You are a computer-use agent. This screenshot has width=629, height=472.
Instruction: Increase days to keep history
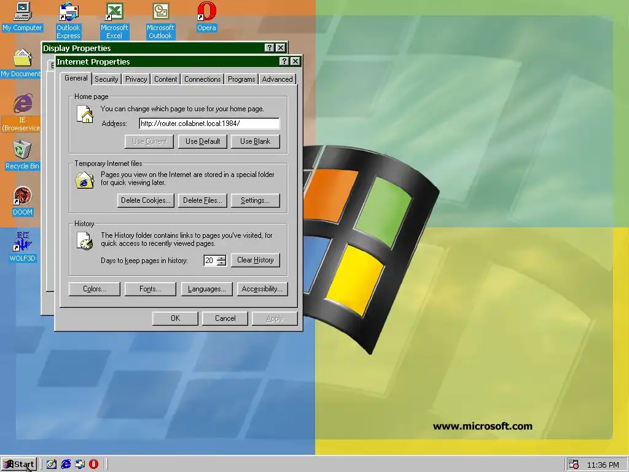click(221, 258)
